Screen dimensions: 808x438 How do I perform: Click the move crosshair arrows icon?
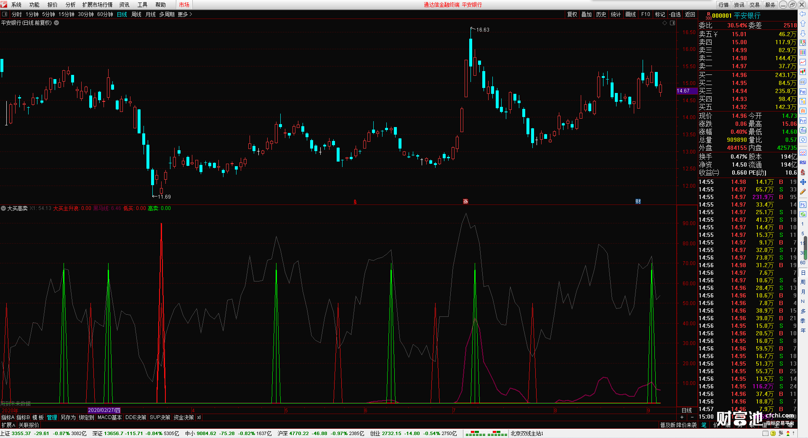(x=803, y=182)
